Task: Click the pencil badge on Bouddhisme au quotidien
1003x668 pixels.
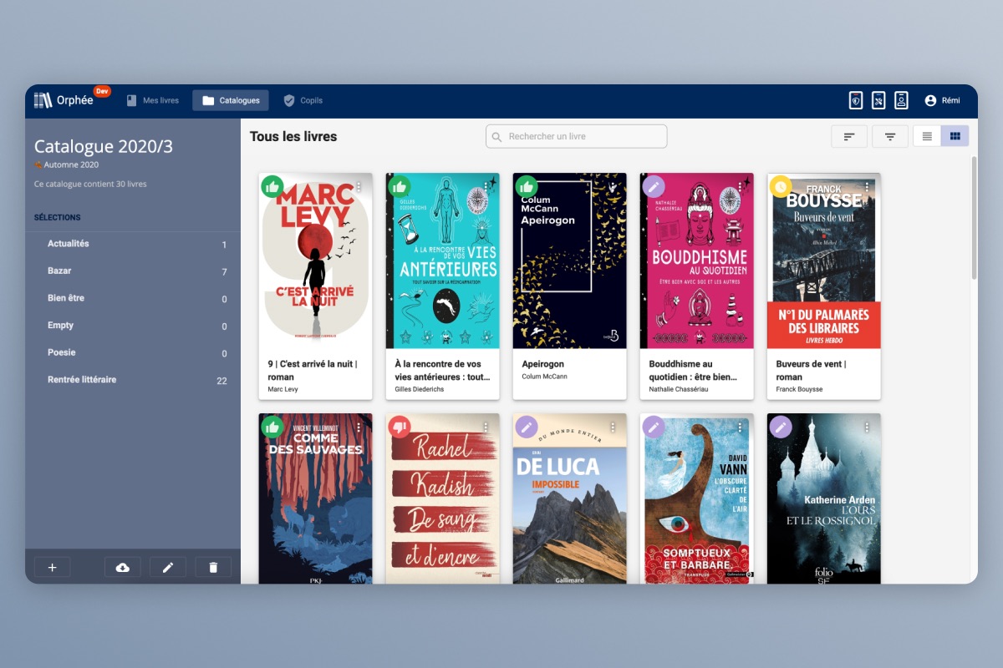Action: (x=653, y=186)
